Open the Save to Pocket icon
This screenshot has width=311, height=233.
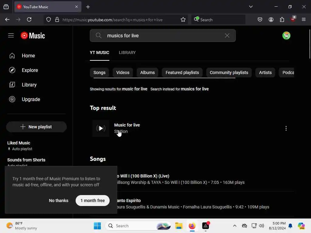pos(260,20)
